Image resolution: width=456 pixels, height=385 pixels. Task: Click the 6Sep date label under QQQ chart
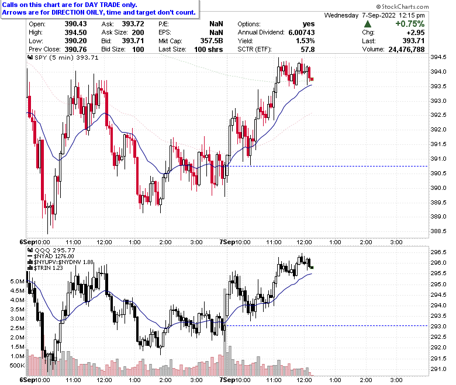pos(27,380)
